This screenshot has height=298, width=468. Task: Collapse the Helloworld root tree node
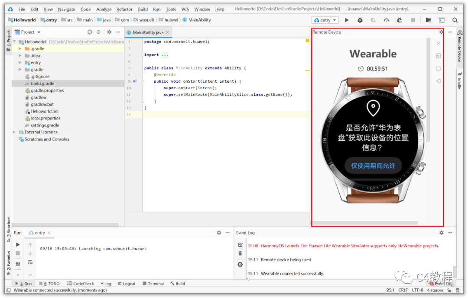point(15,42)
